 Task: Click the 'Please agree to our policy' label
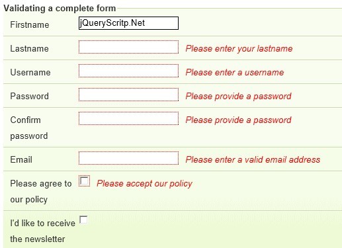click(41, 191)
